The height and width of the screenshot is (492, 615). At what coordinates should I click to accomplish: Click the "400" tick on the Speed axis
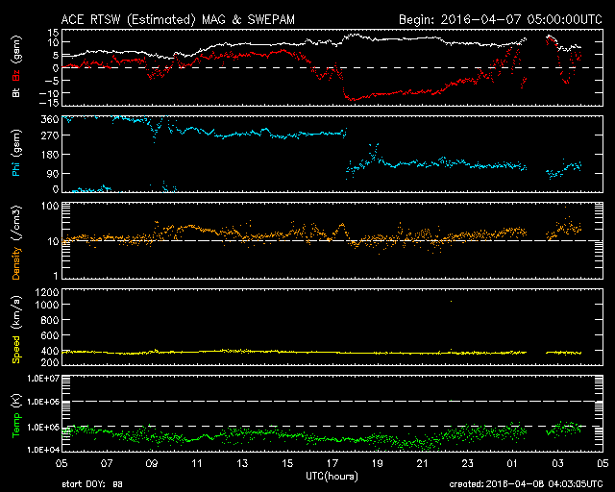[x=50, y=351]
